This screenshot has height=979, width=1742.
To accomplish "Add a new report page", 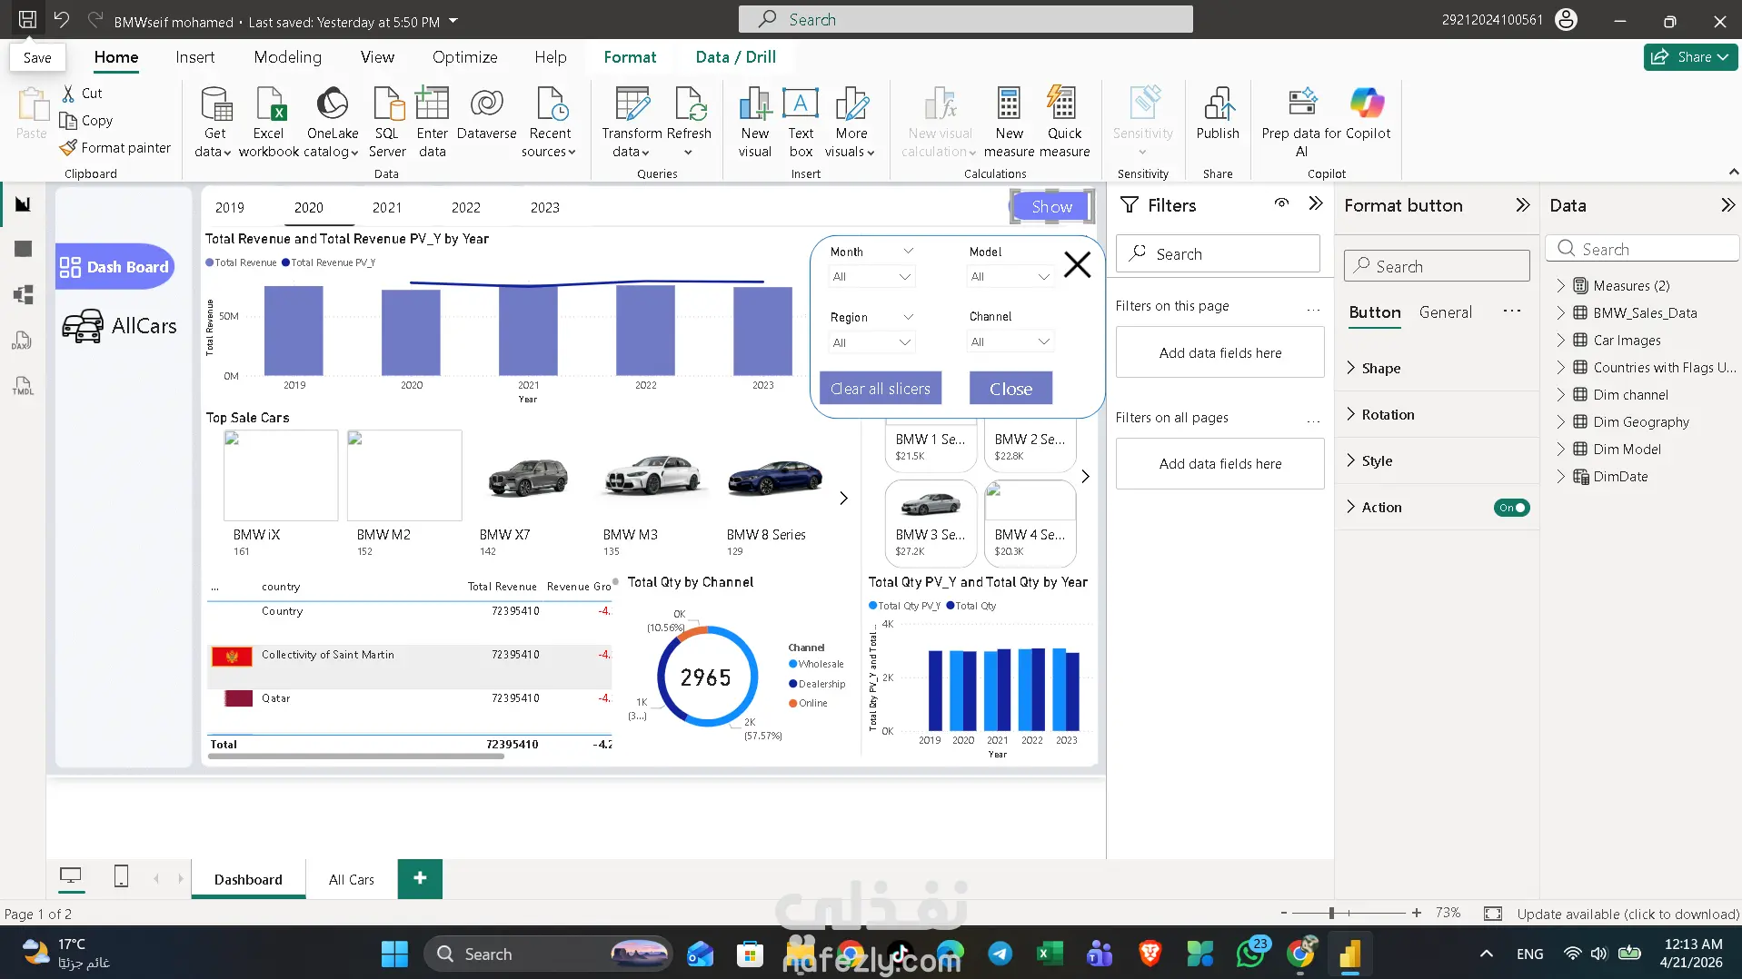I will [x=420, y=878].
